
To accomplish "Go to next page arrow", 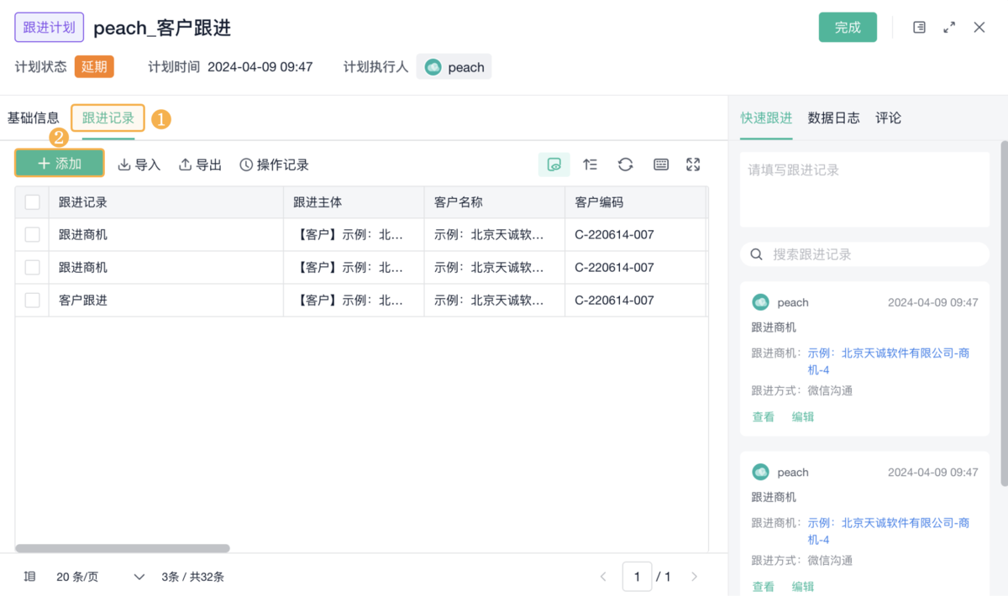I will point(694,577).
